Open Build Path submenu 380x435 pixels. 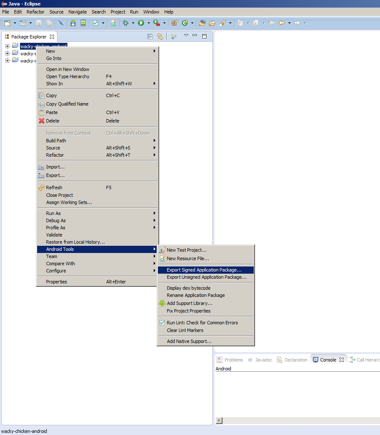pyautogui.click(x=98, y=141)
